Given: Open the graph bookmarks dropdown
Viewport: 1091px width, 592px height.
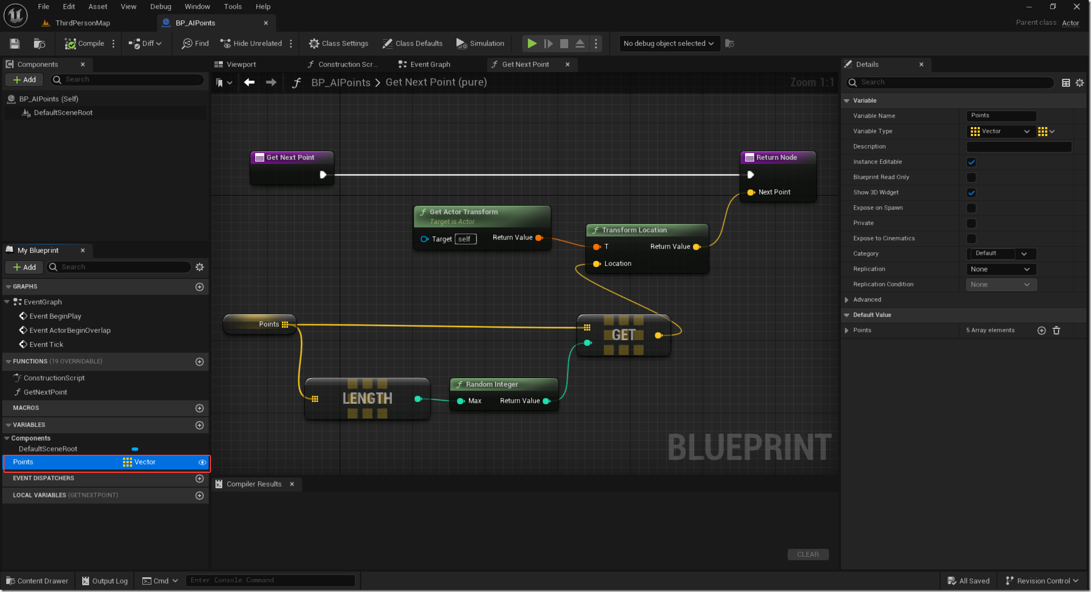Looking at the screenshot, I should click(224, 83).
